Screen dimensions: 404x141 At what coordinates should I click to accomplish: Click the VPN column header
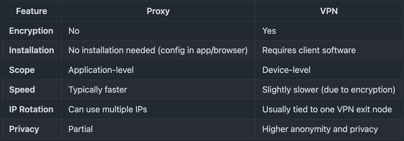coord(329,11)
